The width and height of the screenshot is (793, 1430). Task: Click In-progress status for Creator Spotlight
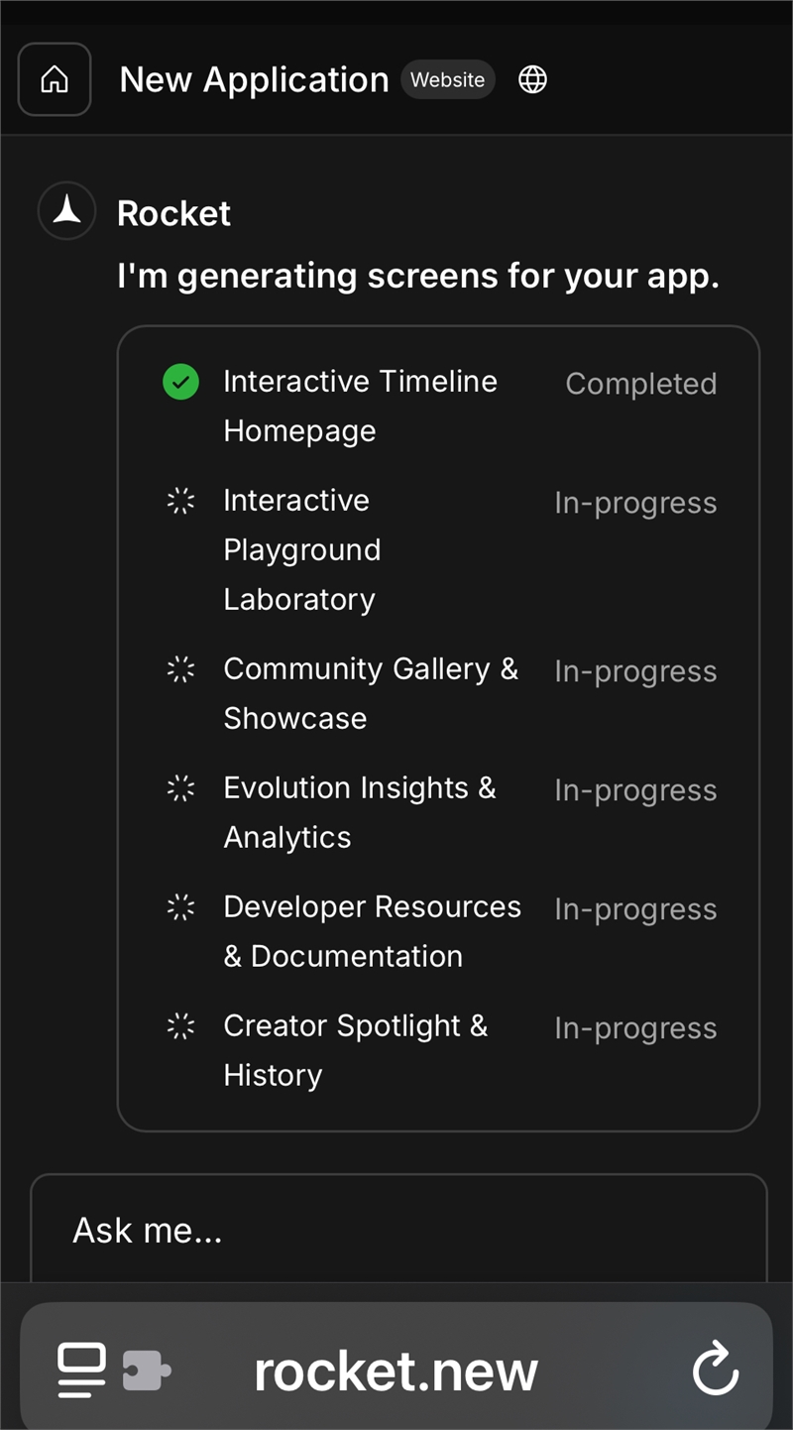(x=635, y=1028)
